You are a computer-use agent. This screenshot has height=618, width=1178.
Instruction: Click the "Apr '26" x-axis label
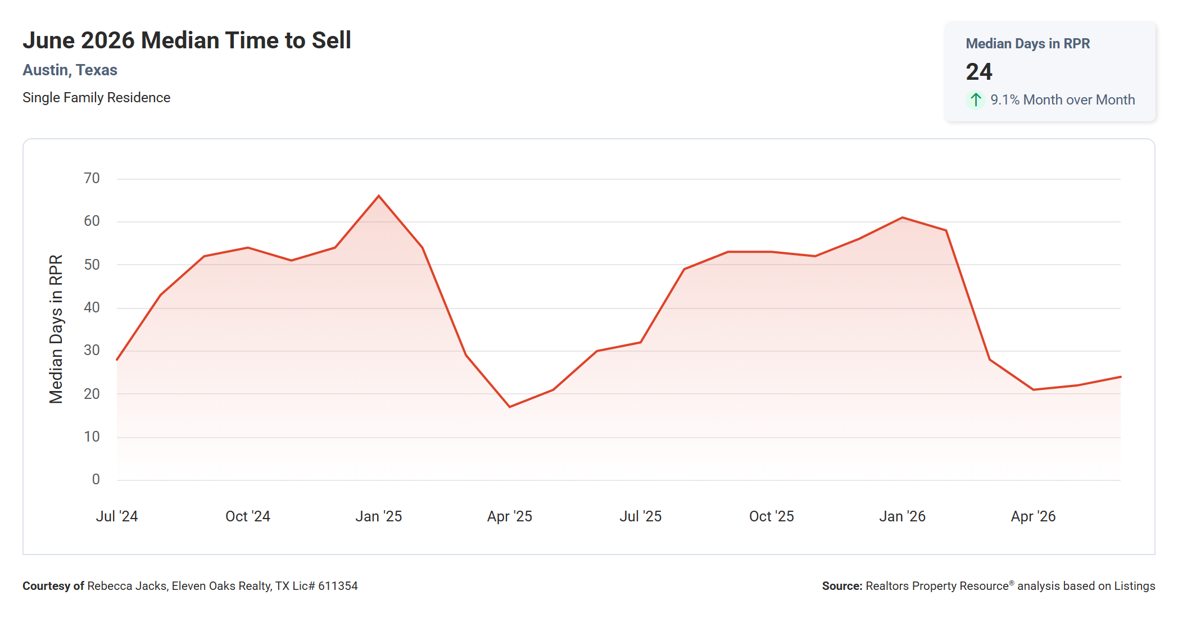click(1034, 516)
